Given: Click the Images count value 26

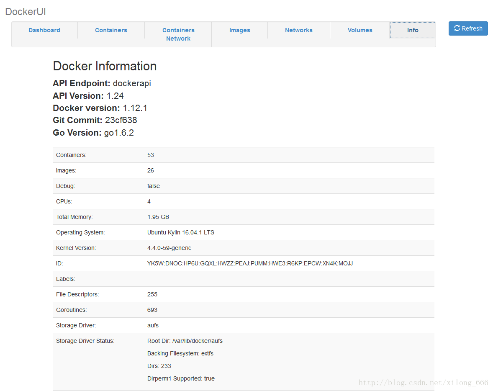Looking at the screenshot, I should click(x=151, y=170).
